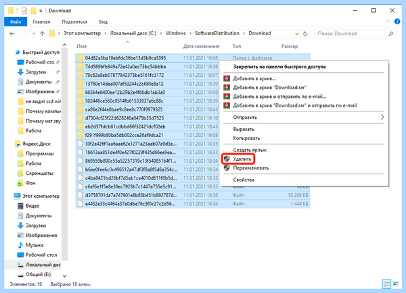The width and height of the screenshot is (406, 293).
Task: Select Свойства in the context menu
Action: click(244, 180)
